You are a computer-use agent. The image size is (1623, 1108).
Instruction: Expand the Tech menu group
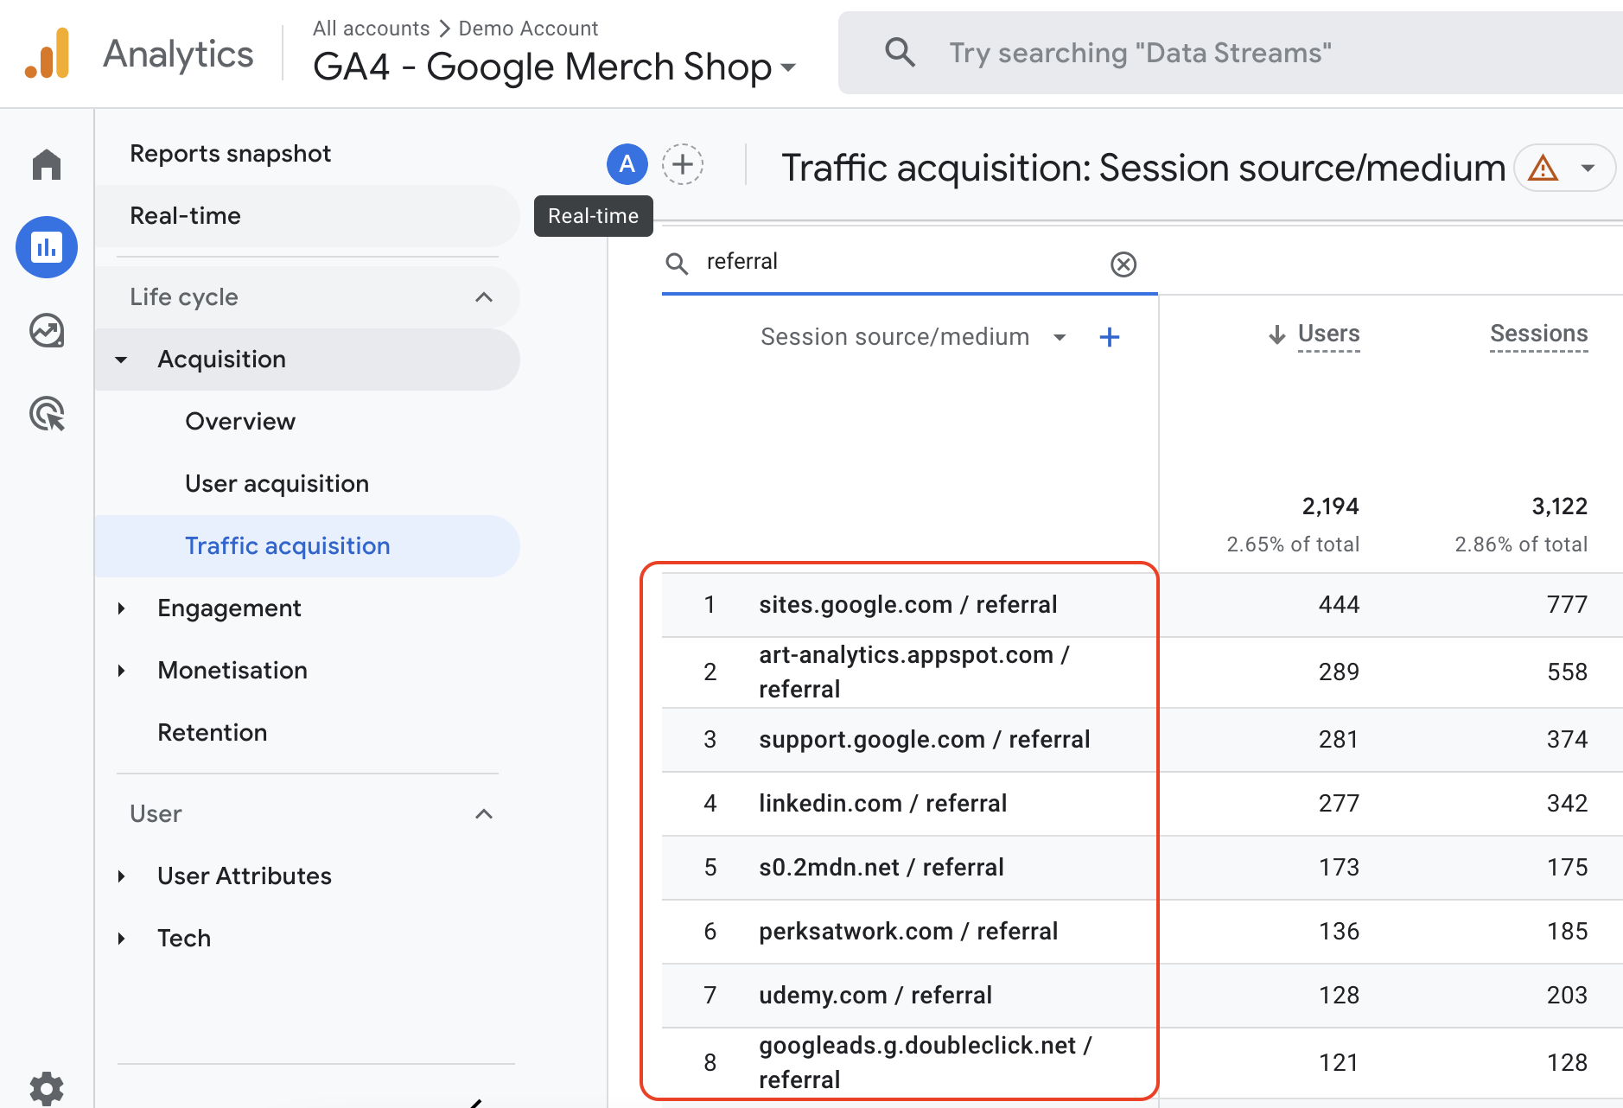121,939
